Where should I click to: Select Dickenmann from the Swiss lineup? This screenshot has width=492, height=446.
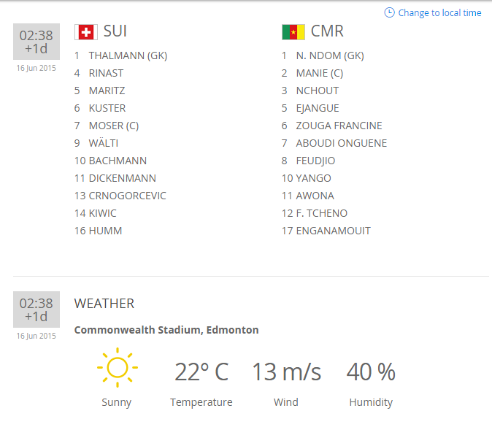pos(122,178)
